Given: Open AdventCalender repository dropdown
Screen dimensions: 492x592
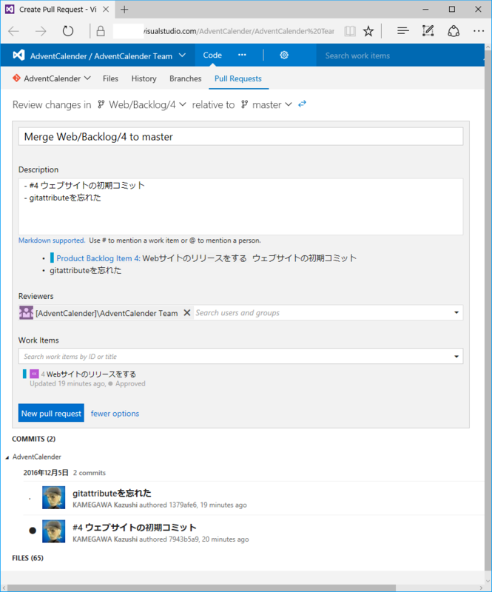Looking at the screenshot, I should [87, 78].
